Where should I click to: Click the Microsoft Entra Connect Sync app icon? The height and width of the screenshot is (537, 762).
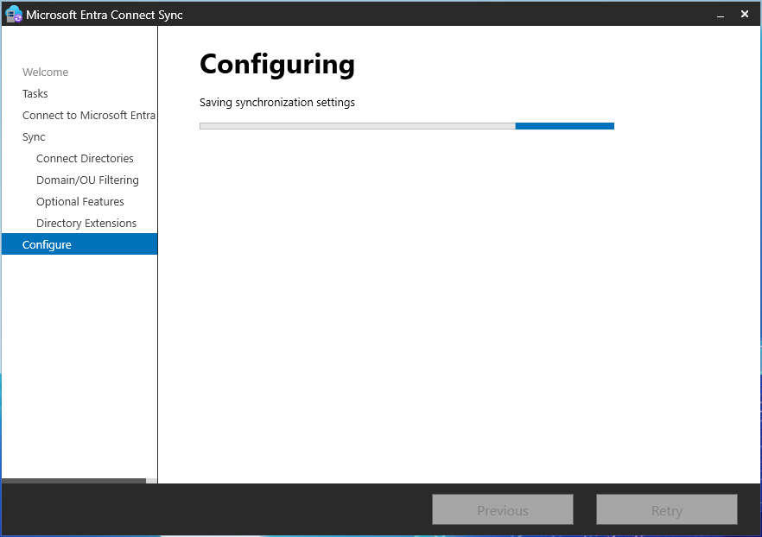14,15
